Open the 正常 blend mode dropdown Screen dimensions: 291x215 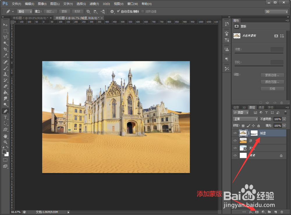[245, 119]
